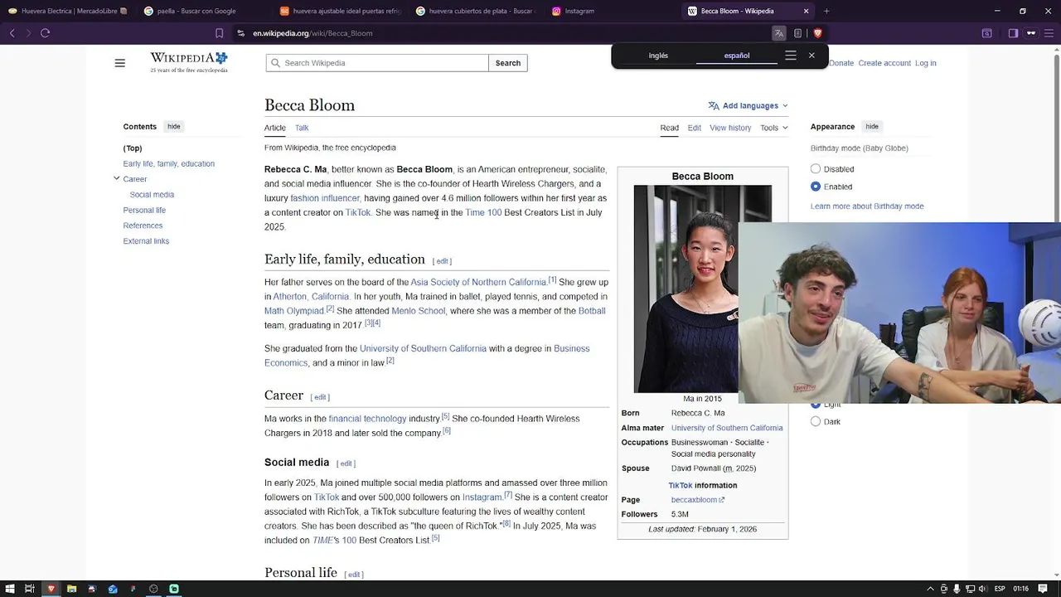This screenshot has width=1061, height=597.
Task: Click the Becca Bloom infobox photo
Action: pyautogui.click(x=686, y=289)
